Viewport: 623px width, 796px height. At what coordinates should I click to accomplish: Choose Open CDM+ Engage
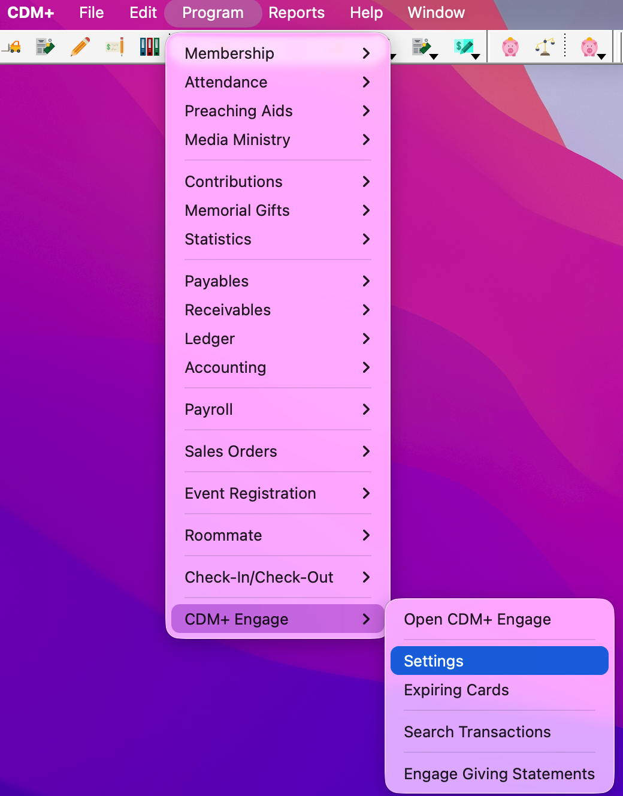click(x=500, y=619)
